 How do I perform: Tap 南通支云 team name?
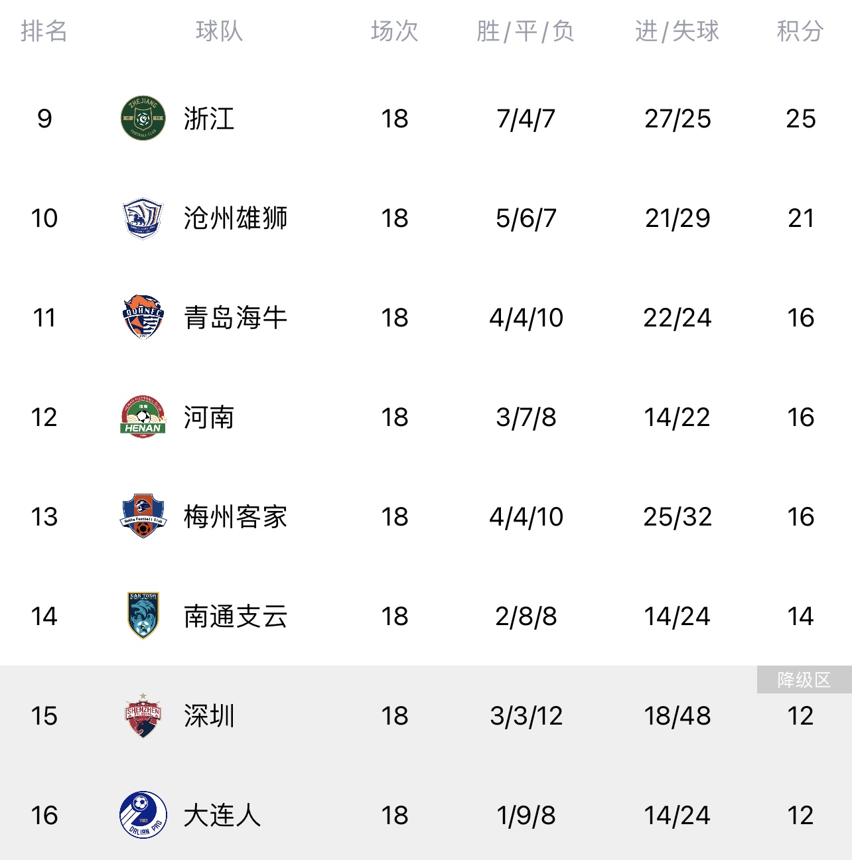click(x=236, y=616)
